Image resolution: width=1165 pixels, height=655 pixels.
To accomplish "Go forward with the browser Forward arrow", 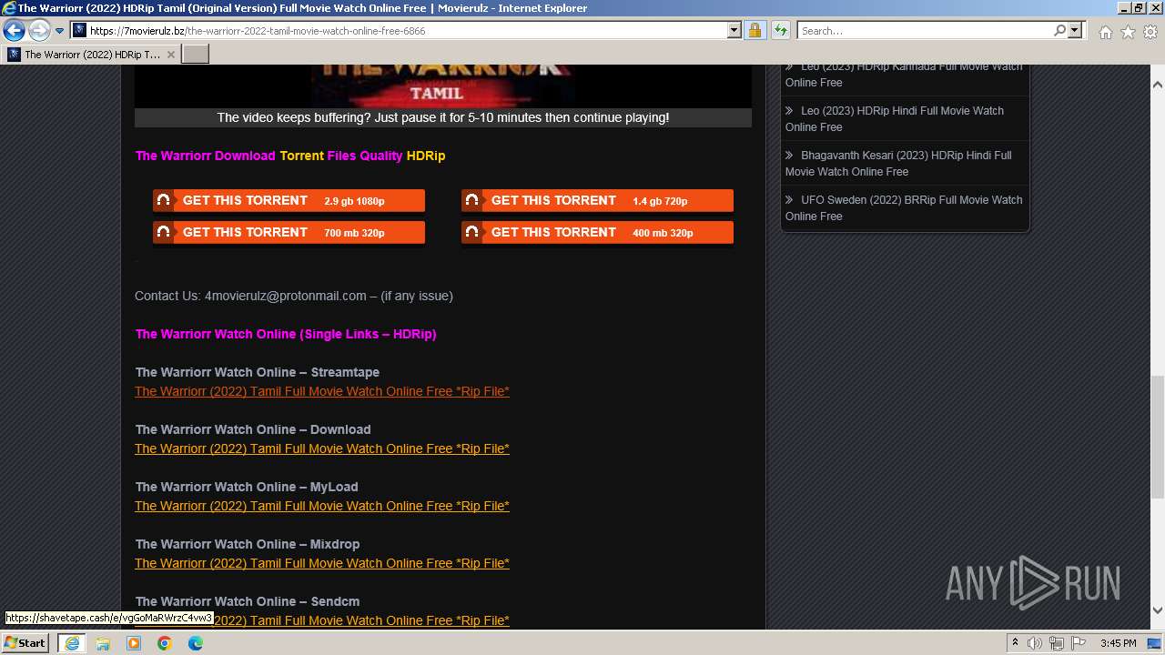I will point(39,31).
